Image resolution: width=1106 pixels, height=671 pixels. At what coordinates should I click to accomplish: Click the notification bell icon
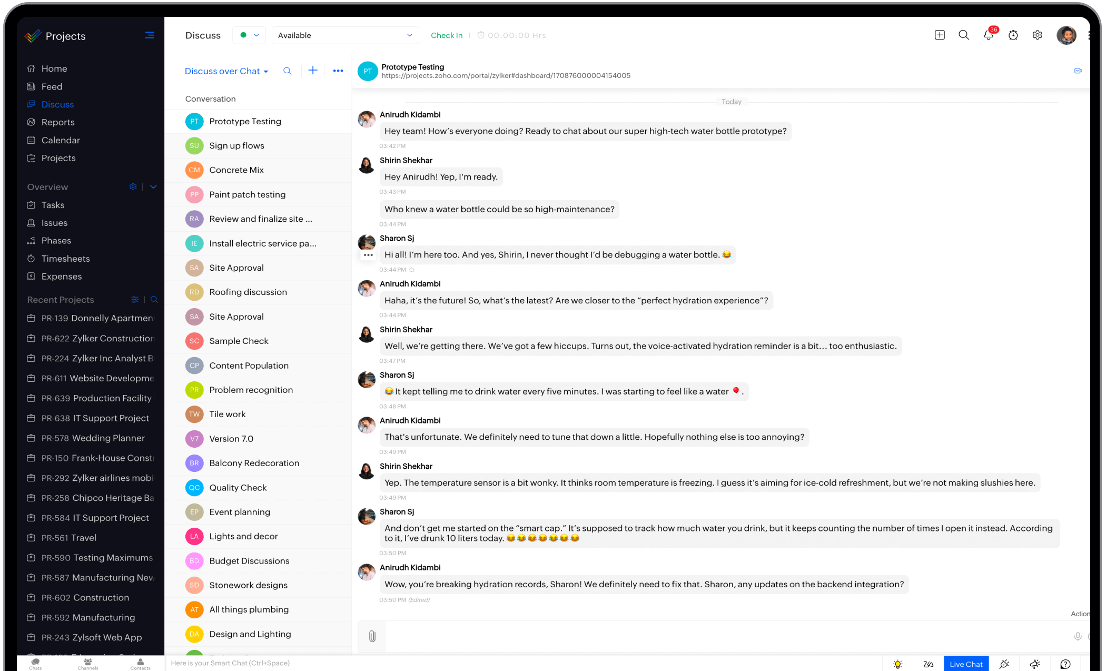[988, 36]
